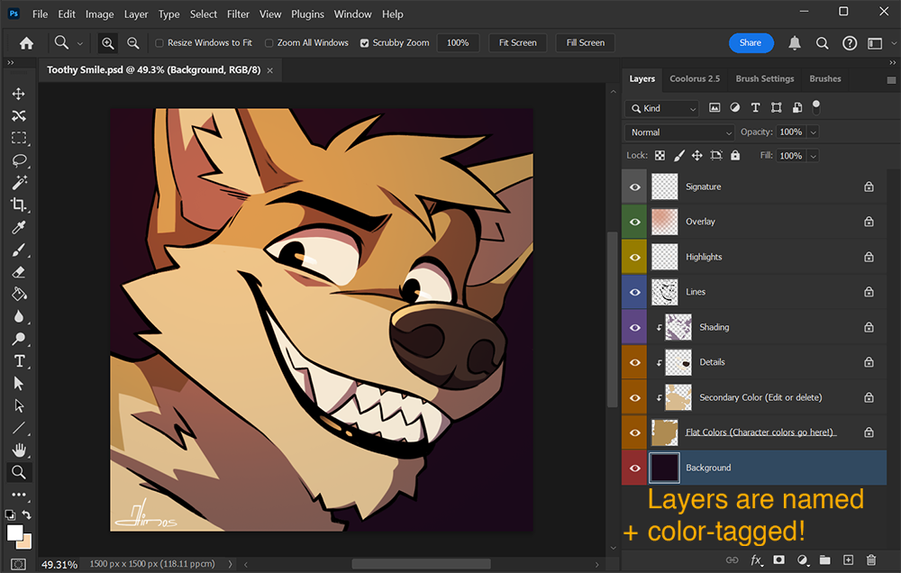Enable Resize Windows to Fit checkbox

coord(159,43)
